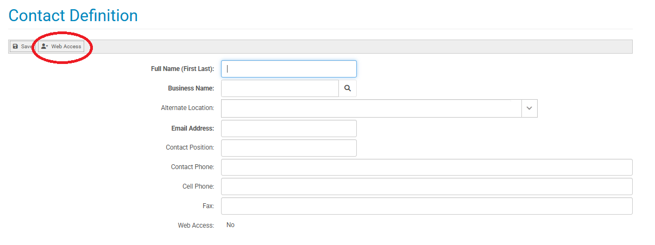
Task: Click the Full Name (First Last) label
Action: click(x=182, y=69)
